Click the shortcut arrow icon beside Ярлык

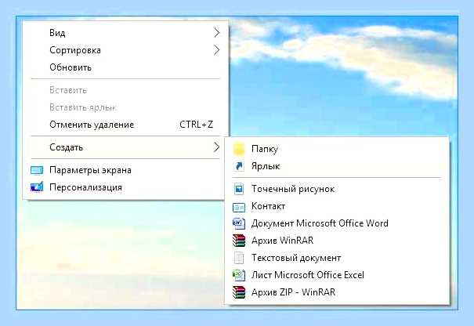tap(239, 166)
